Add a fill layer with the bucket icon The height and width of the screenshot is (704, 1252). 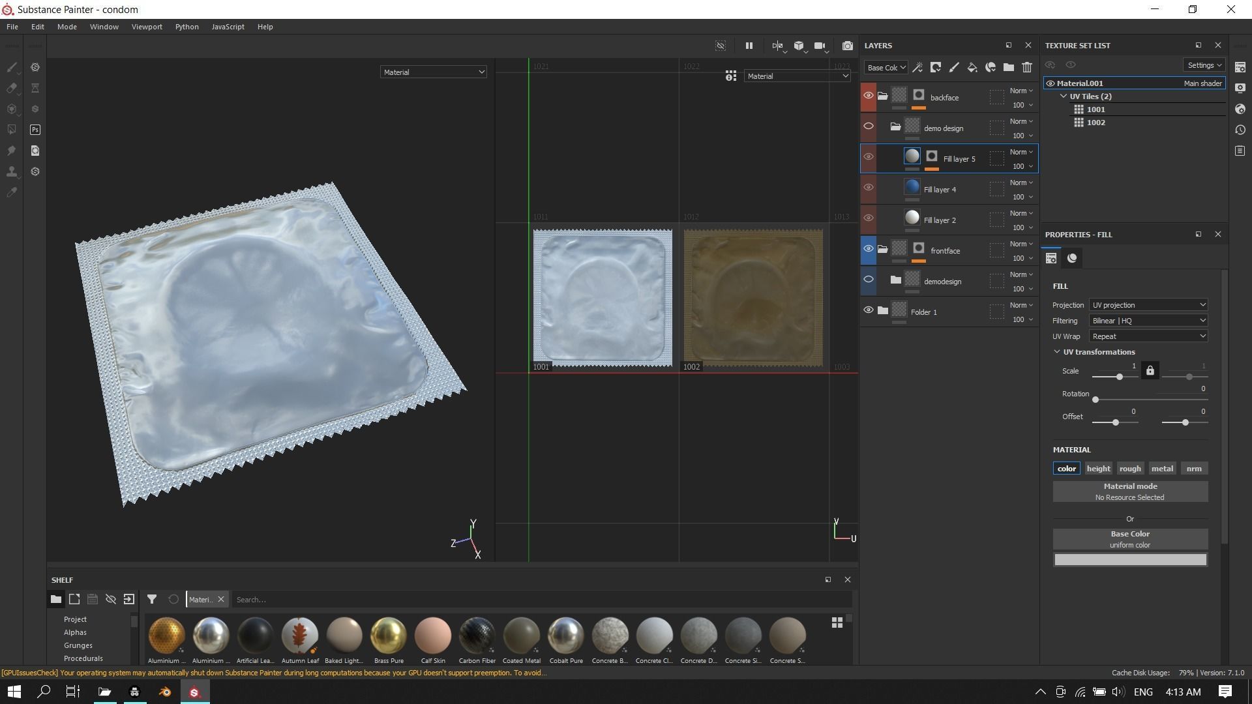972,67
